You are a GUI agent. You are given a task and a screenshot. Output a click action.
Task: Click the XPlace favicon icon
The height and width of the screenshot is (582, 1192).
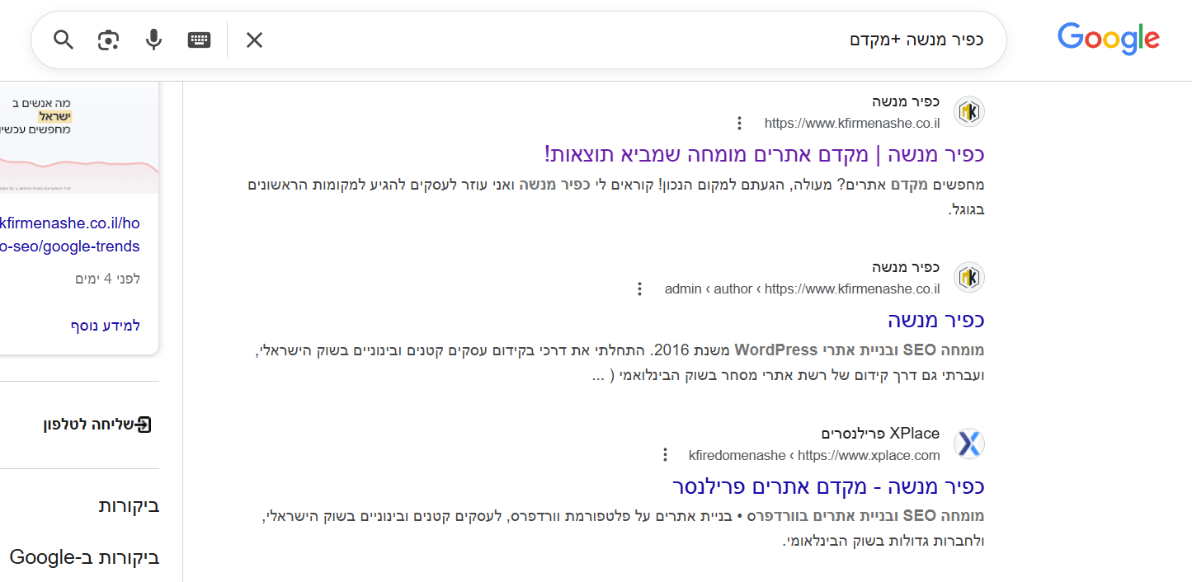pos(969,444)
